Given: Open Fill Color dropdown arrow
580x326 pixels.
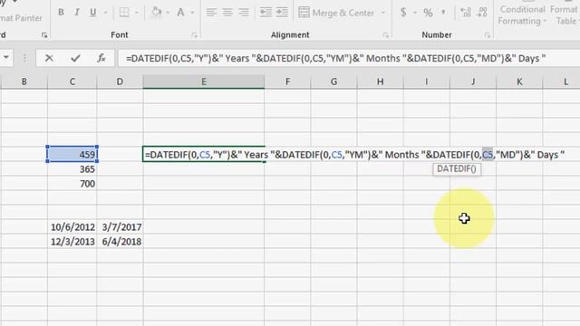Looking at the screenshot, I should pyautogui.click(x=168, y=13).
